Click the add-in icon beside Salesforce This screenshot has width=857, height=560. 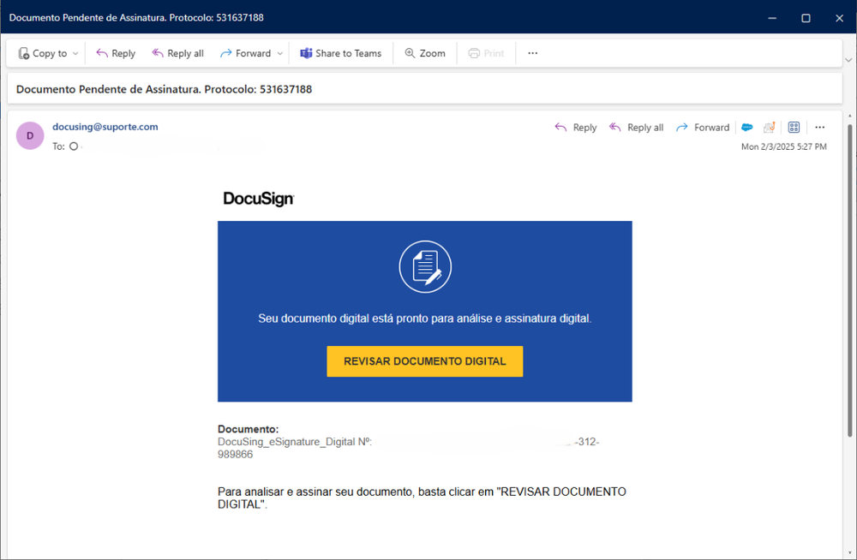(x=770, y=128)
